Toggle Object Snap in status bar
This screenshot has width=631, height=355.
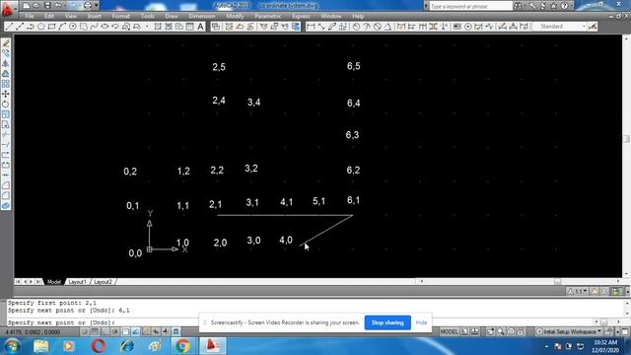pos(125,332)
